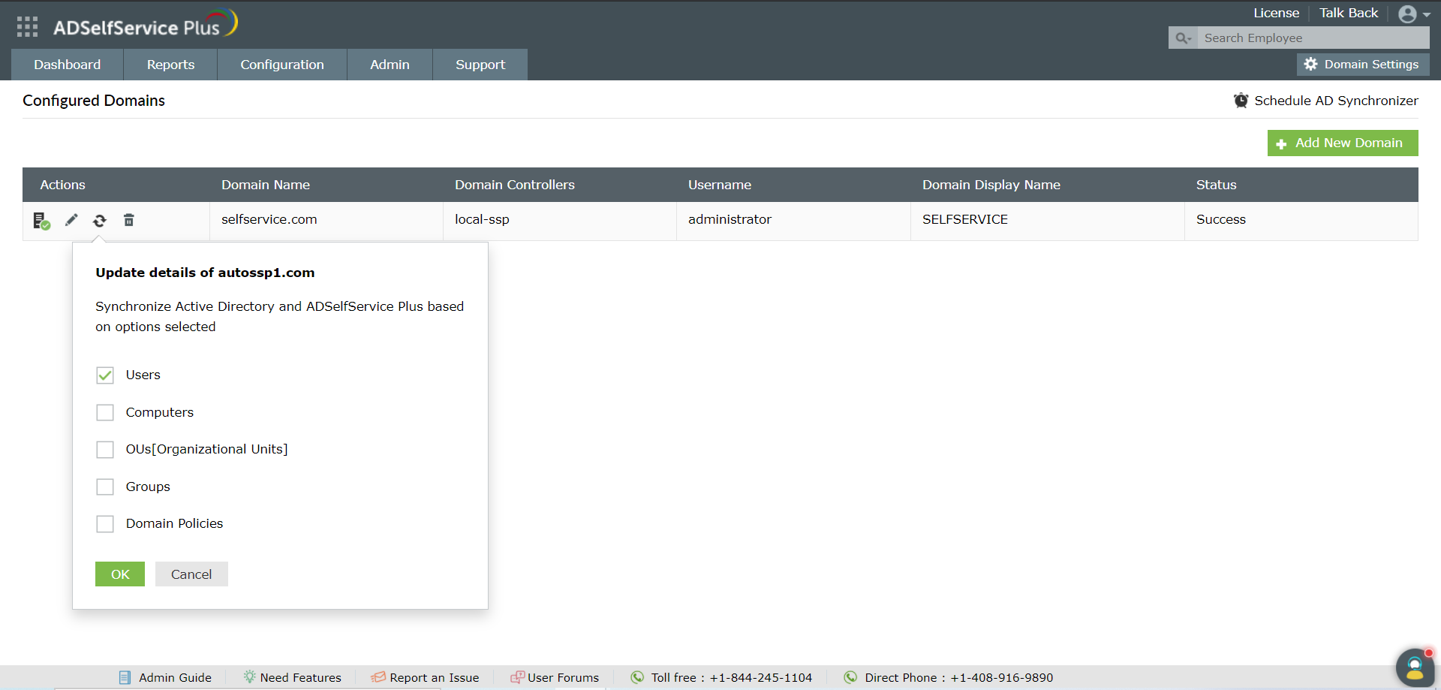Tick the Groups checkbox
The image size is (1441, 690).
pyautogui.click(x=105, y=487)
